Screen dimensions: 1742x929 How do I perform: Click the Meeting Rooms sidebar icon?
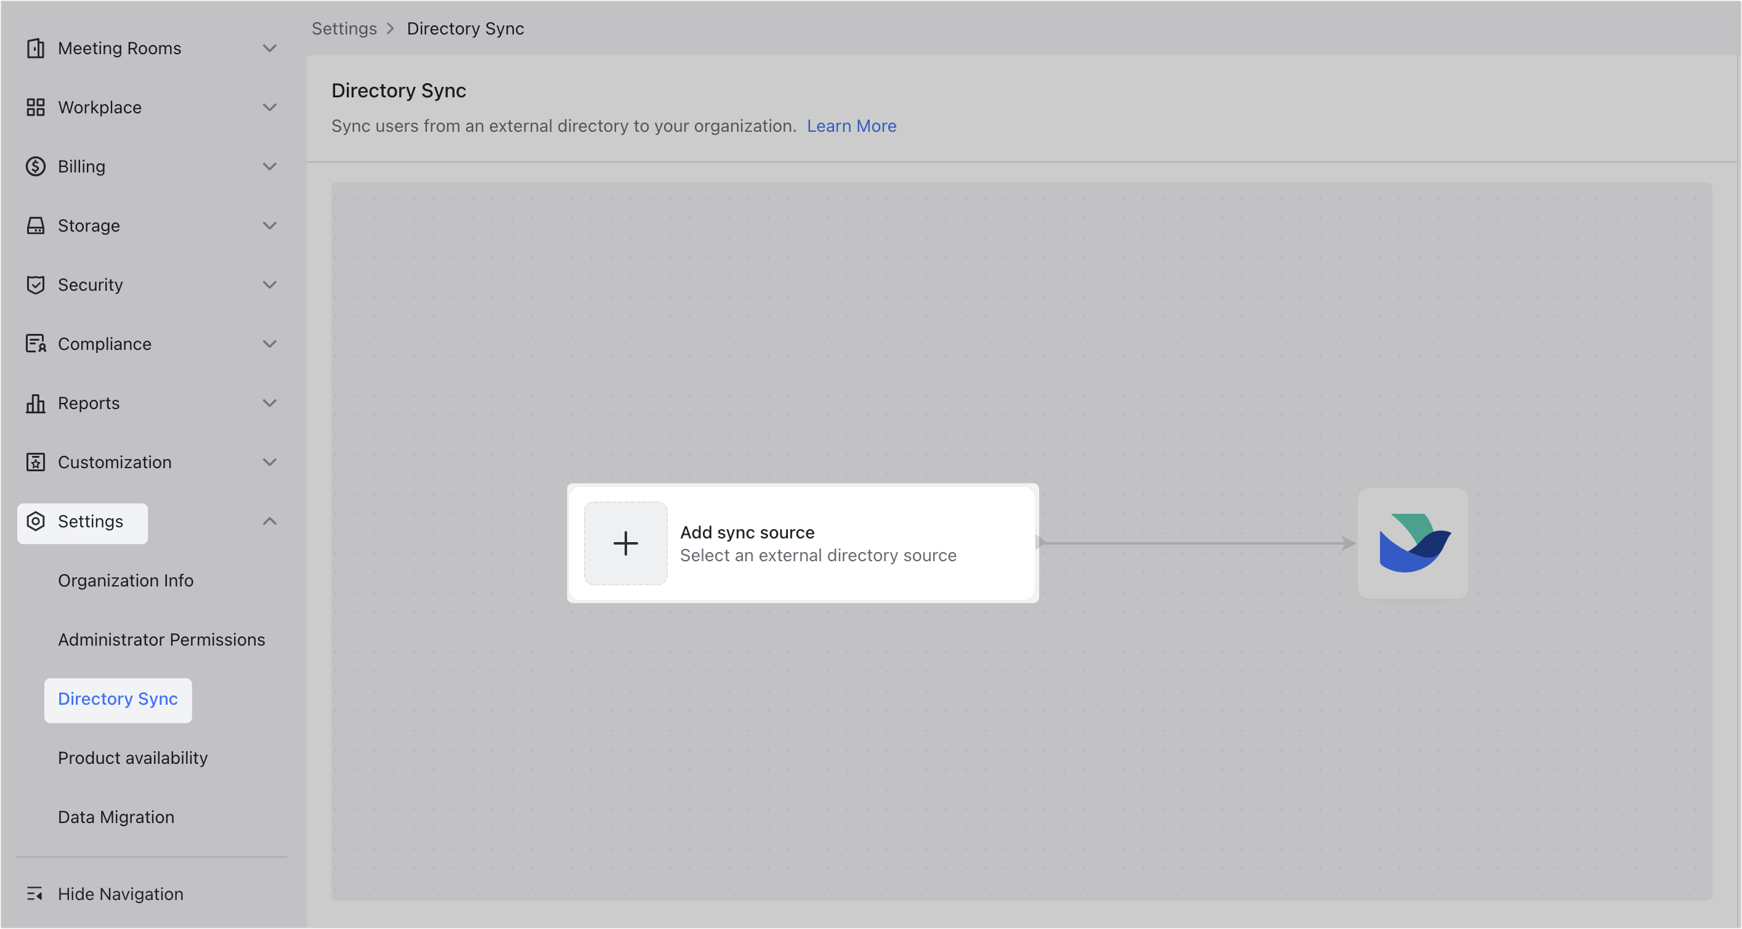click(x=36, y=48)
